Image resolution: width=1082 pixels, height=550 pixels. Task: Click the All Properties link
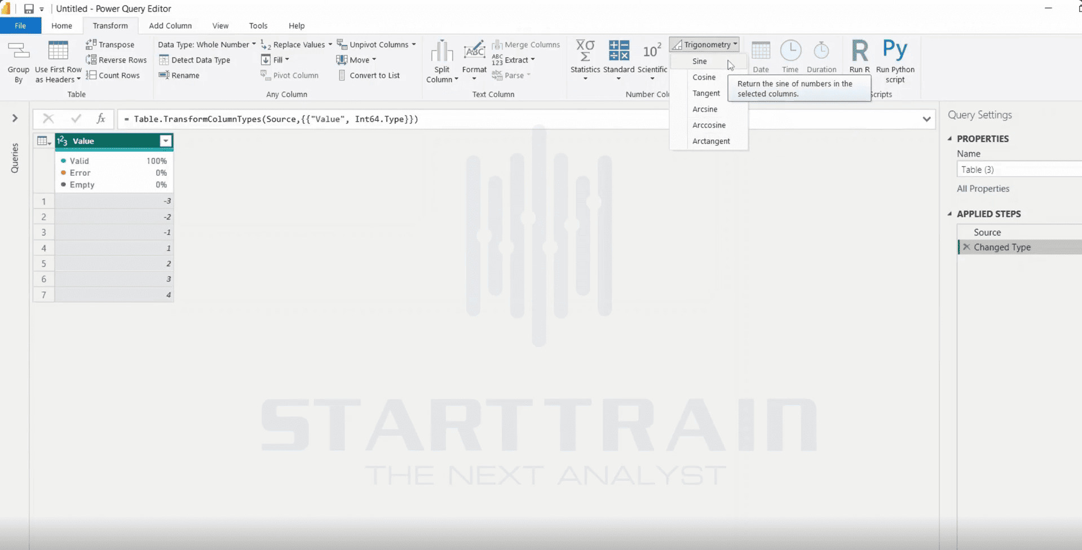click(x=983, y=188)
